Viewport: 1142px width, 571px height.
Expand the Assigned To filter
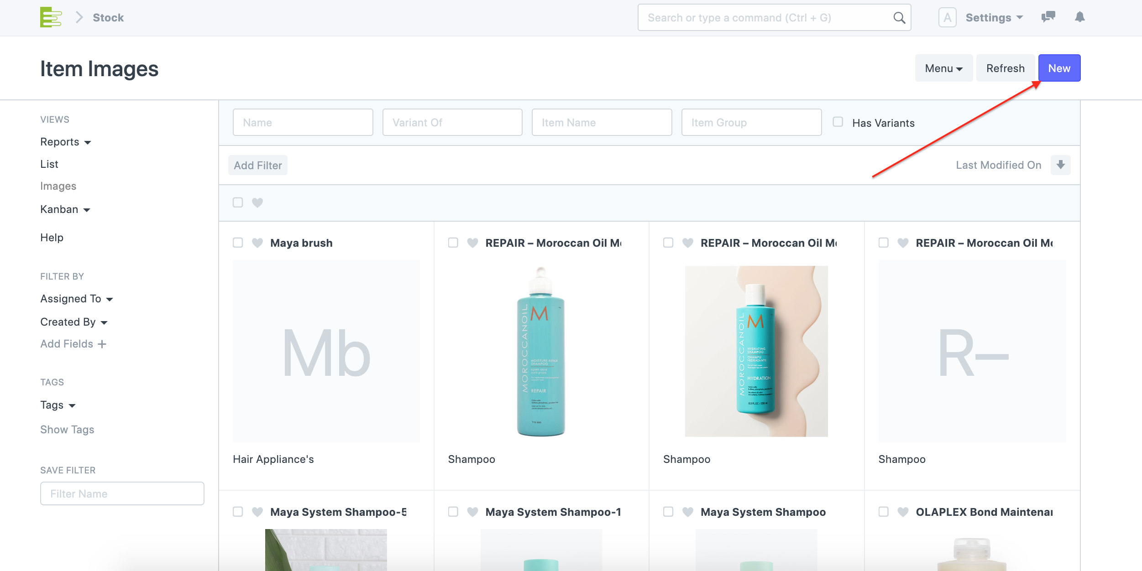[x=77, y=299]
